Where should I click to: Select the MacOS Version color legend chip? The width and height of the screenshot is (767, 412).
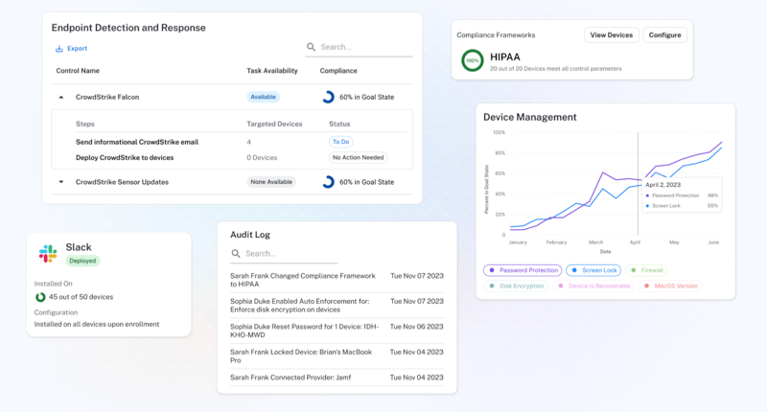click(x=670, y=286)
